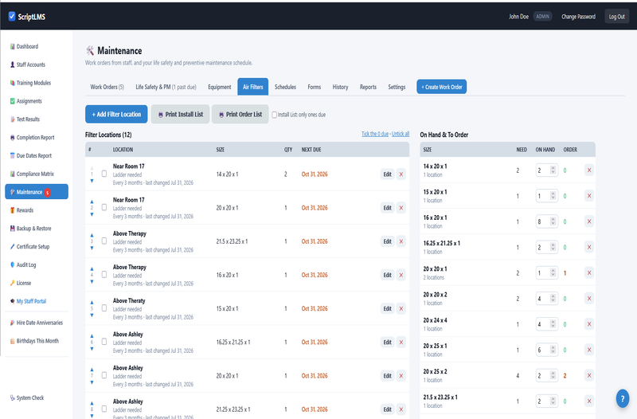Open the maintenance Settings tab
The height and width of the screenshot is (419, 637).
point(397,87)
